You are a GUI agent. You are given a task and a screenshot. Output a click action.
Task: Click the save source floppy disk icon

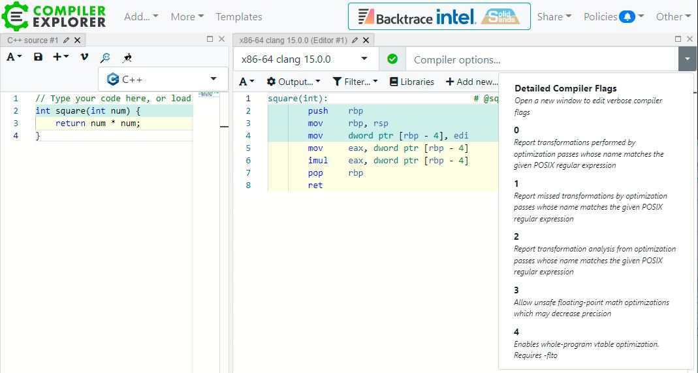[39, 57]
